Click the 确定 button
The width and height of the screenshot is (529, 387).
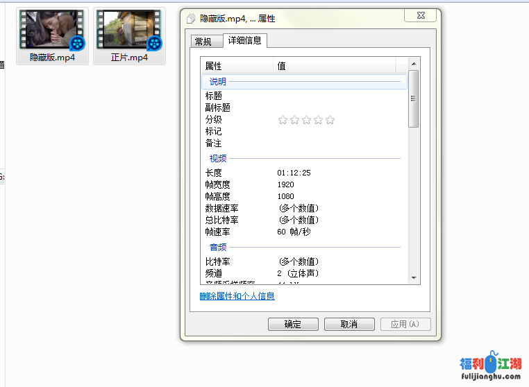[x=293, y=325]
